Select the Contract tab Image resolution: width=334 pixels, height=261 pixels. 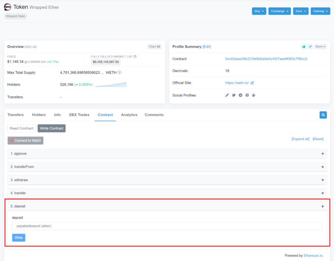105,115
